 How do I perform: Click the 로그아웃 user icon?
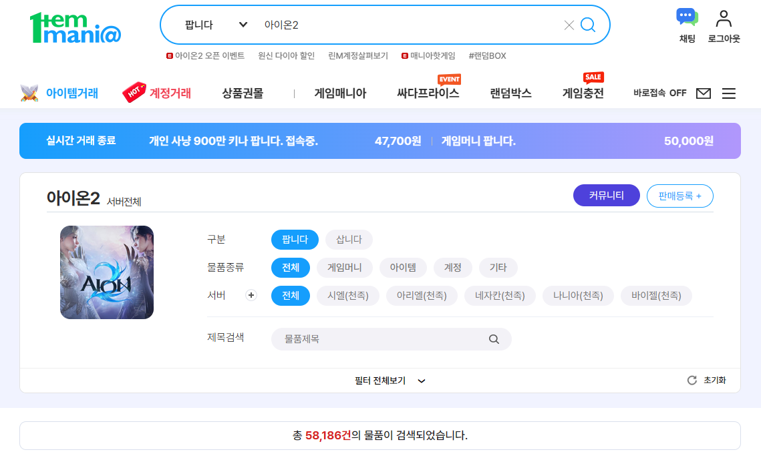click(724, 26)
